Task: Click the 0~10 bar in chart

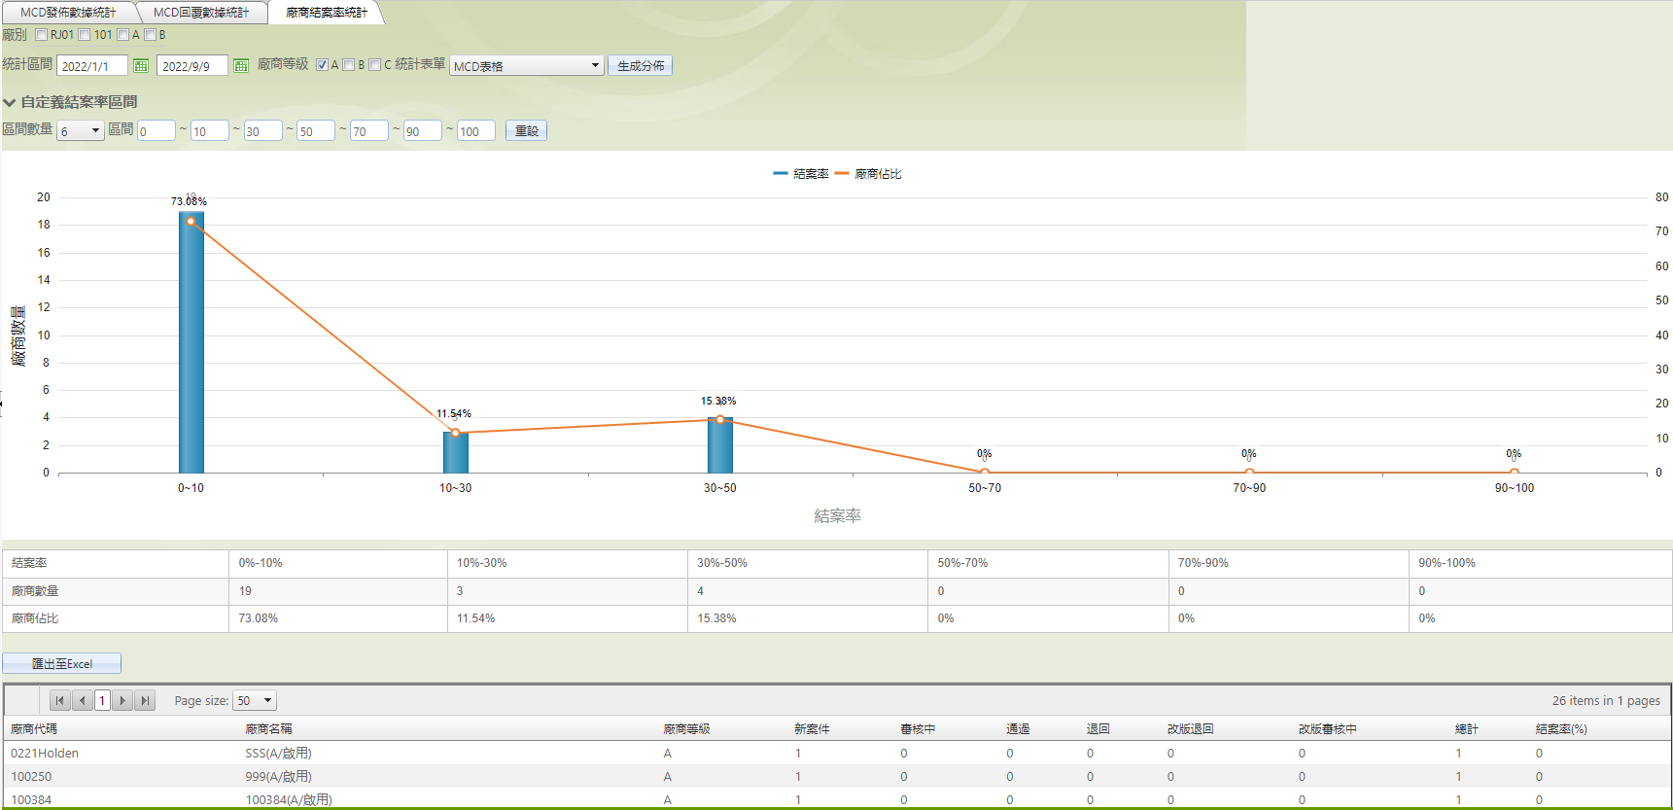Action: 192,342
